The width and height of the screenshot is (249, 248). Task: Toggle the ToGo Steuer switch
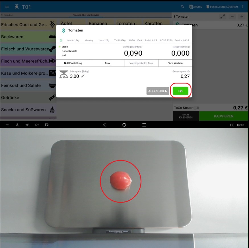tap(197, 108)
